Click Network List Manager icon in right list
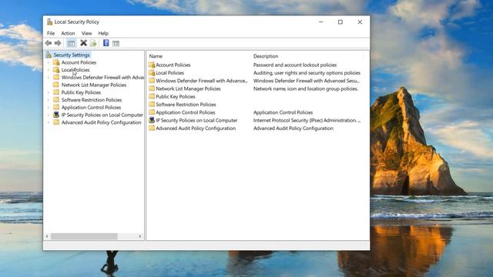 pyautogui.click(x=152, y=88)
